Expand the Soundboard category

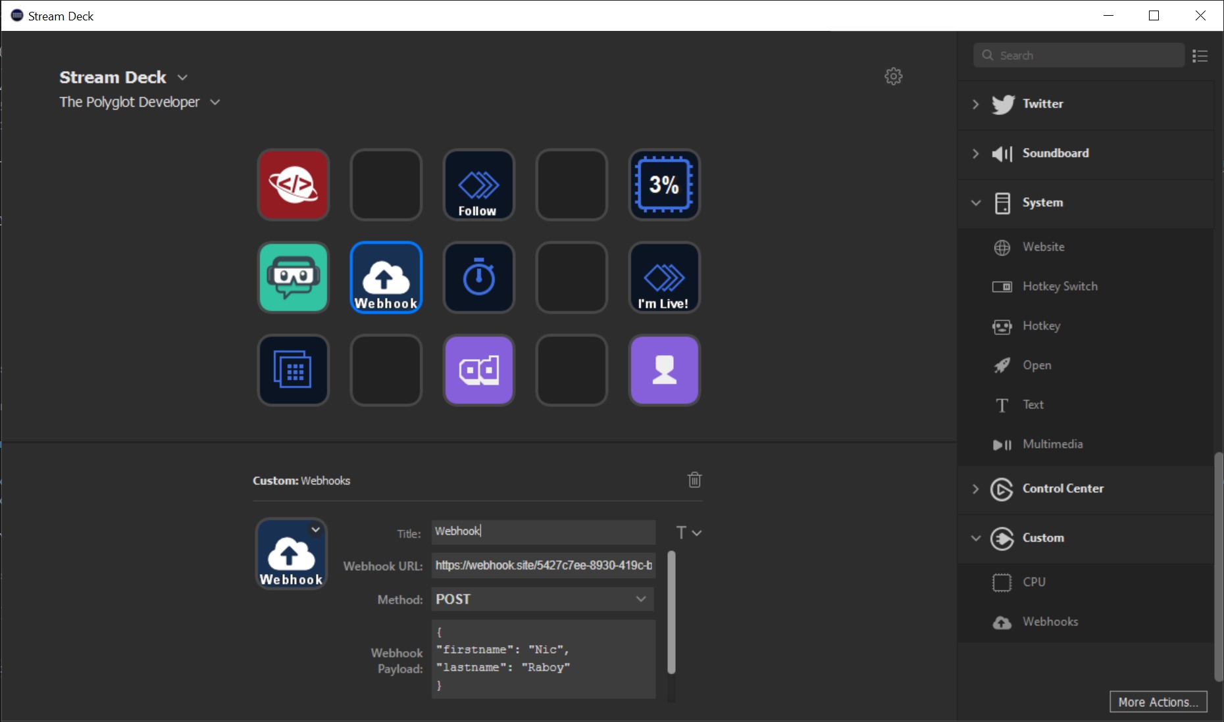976,153
